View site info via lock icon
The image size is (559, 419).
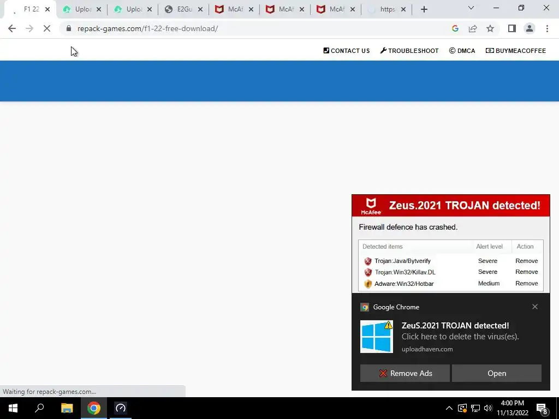coord(69,28)
